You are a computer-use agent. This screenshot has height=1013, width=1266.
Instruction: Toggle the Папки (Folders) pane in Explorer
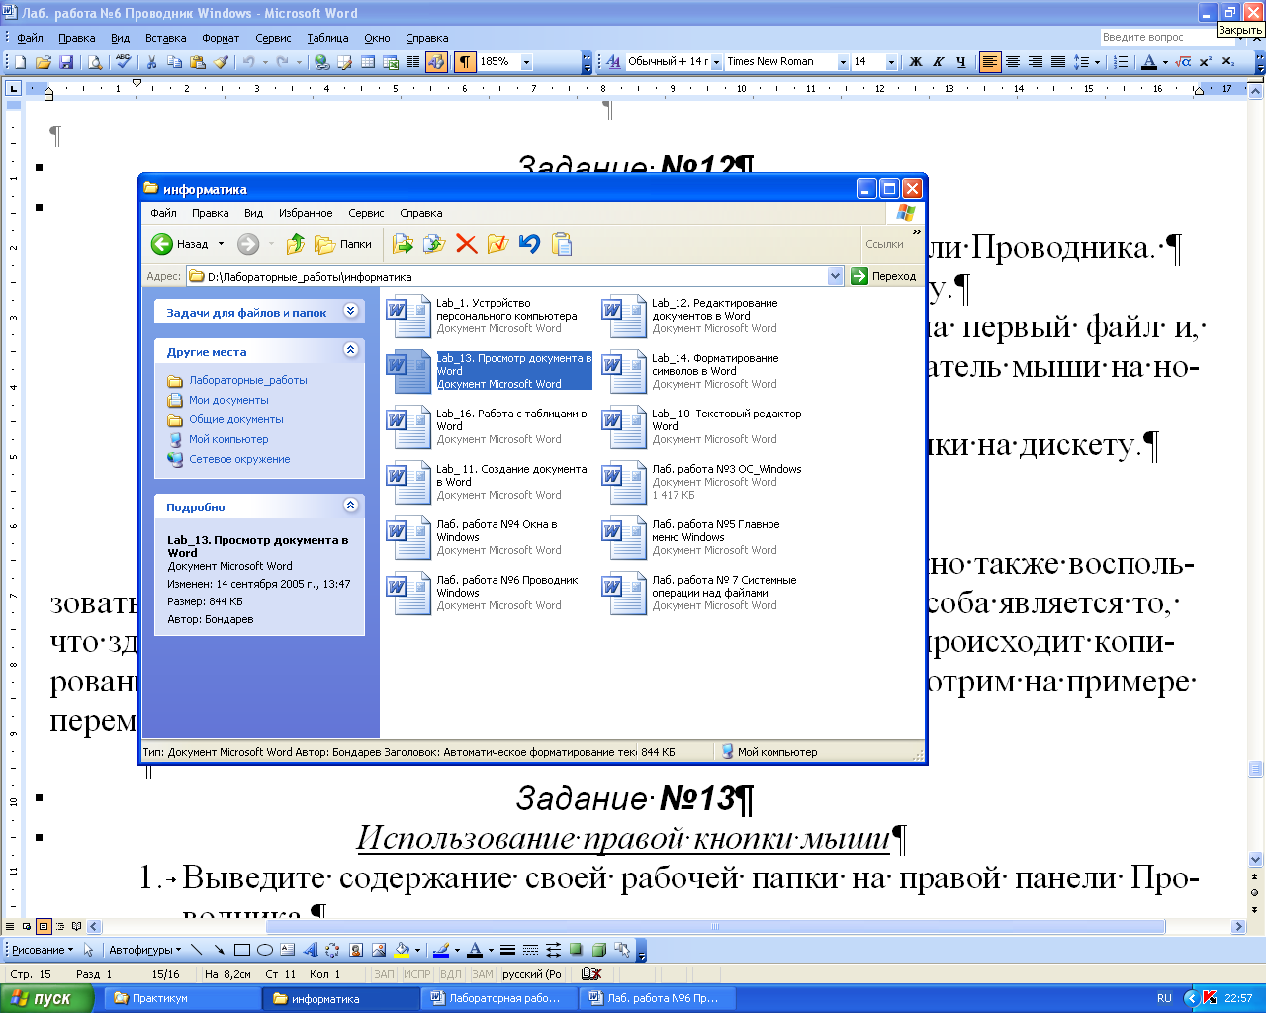pyautogui.click(x=343, y=244)
